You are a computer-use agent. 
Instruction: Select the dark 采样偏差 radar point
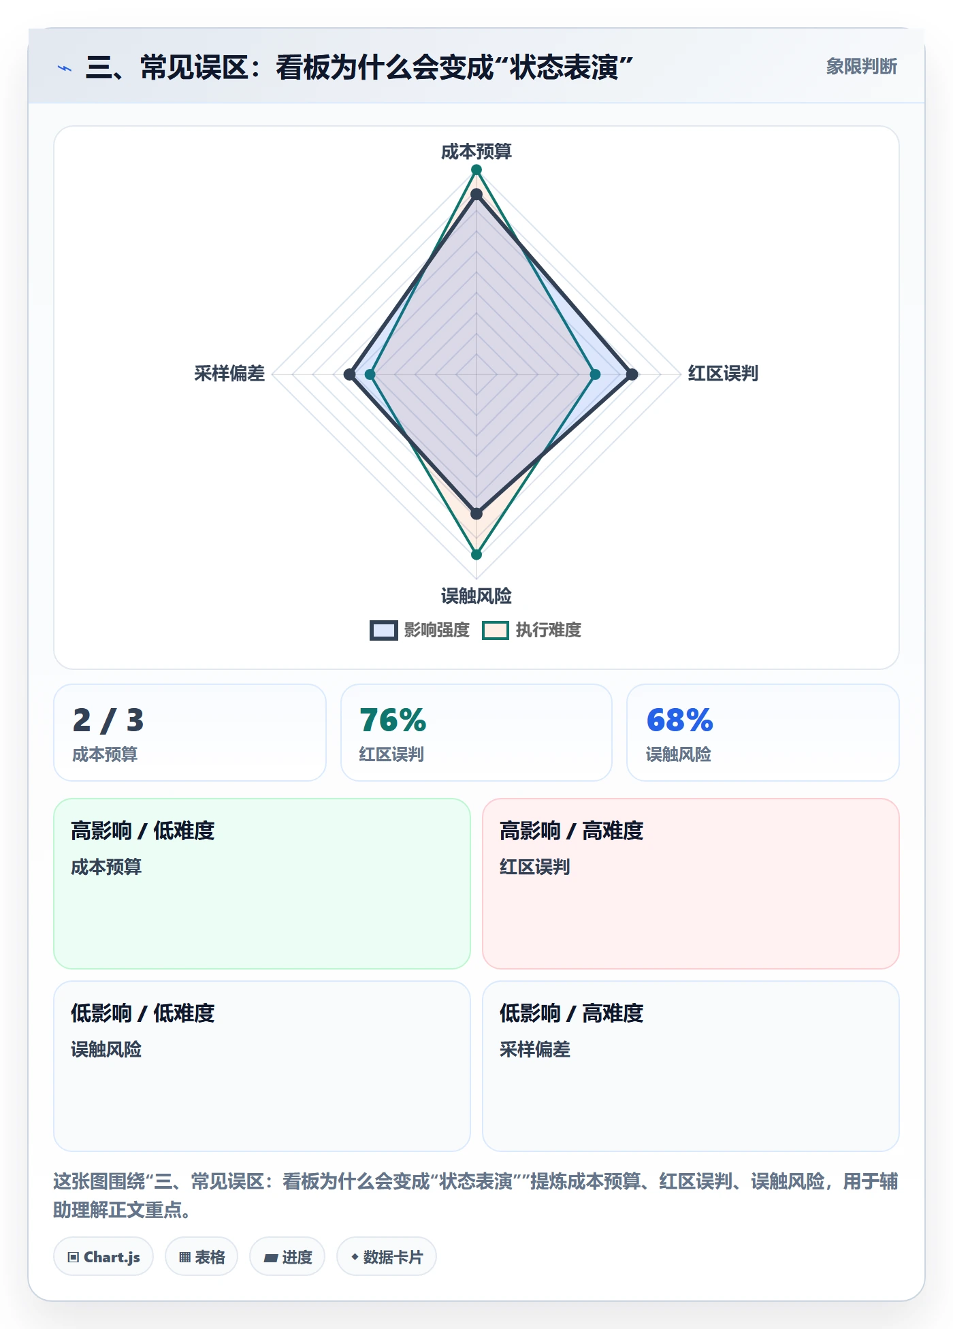pos(350,374)
